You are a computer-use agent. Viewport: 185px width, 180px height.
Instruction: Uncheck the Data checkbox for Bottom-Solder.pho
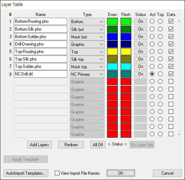coord(171,37)
